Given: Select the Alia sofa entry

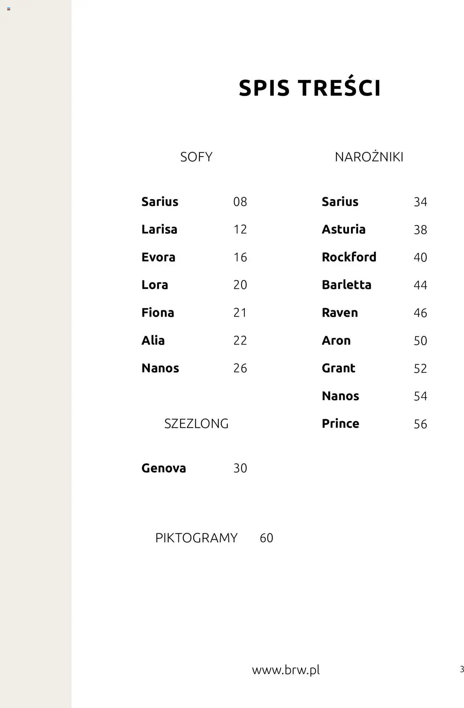Looking at the screenshot, I should point(194,340).
